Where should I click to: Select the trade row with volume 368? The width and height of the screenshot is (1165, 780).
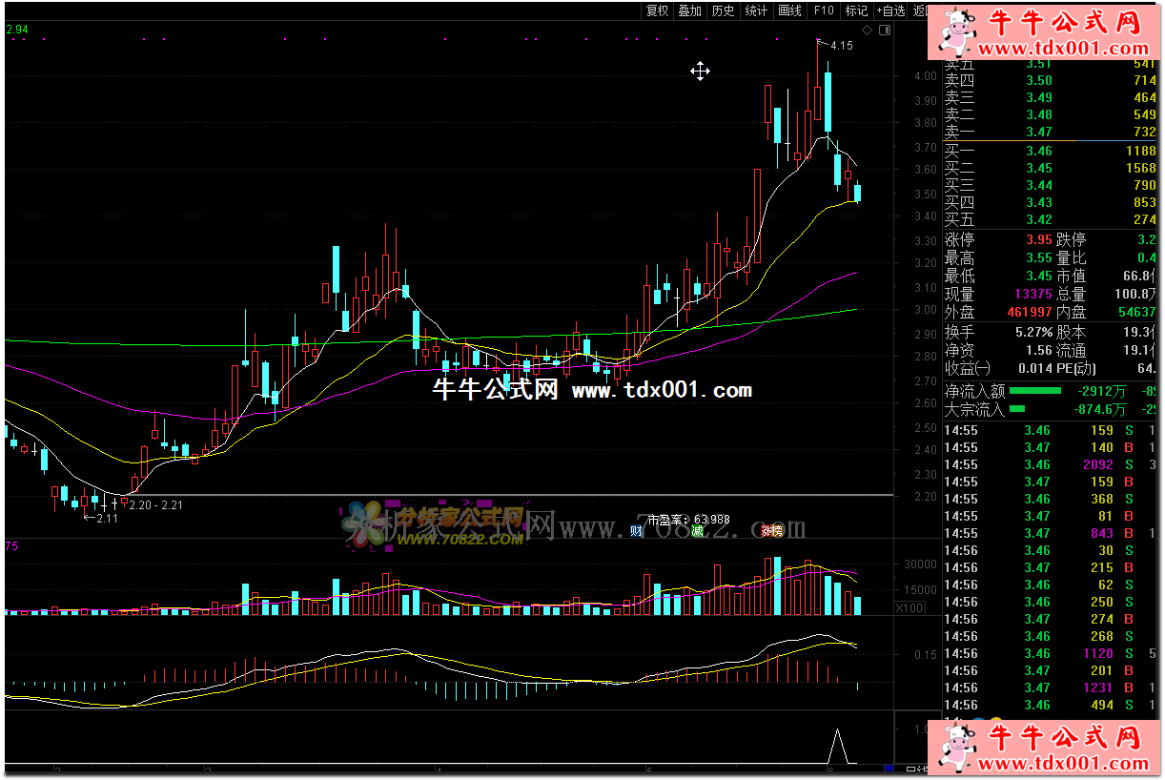click(1050, 499)
